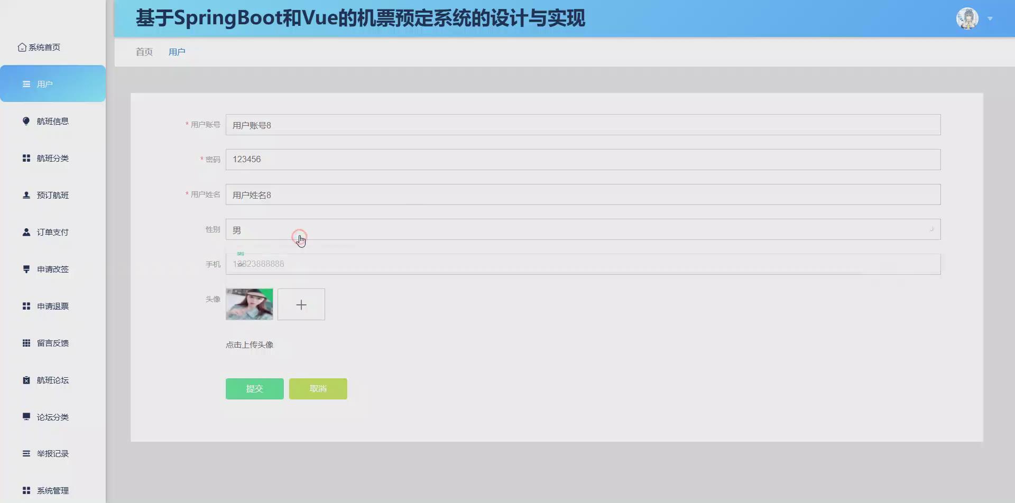Open the user avatar in header
Viewport: 1015px width, 503px height.
click(x=967, y=18)
